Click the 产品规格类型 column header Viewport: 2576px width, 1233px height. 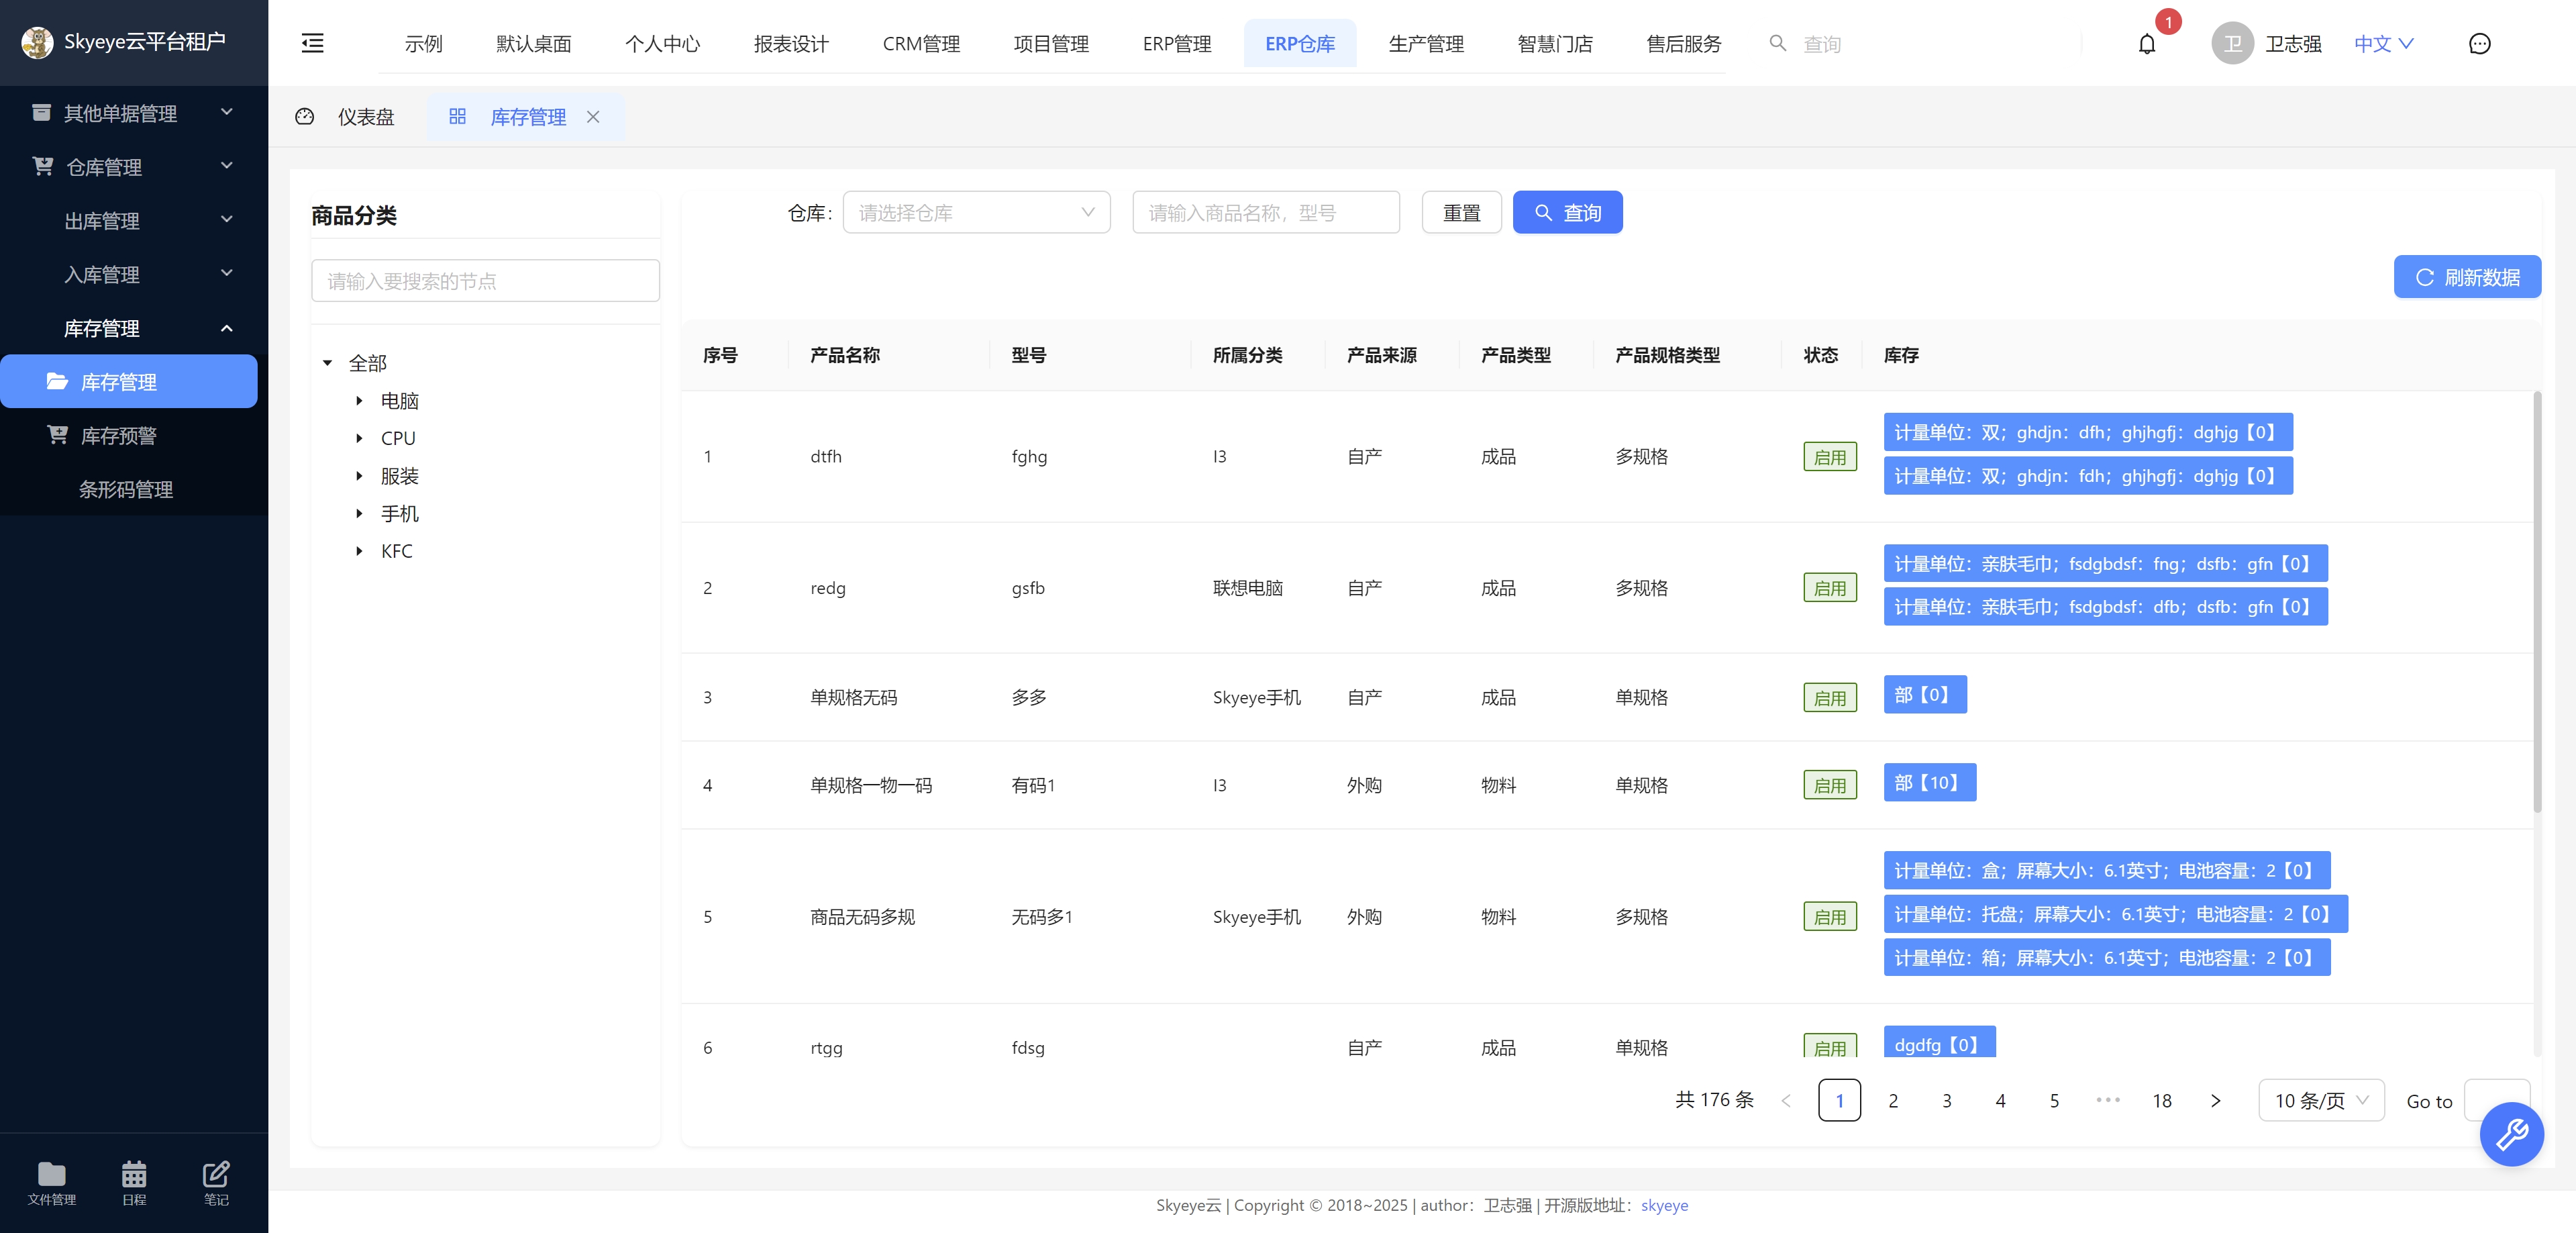coord(1667,355)
